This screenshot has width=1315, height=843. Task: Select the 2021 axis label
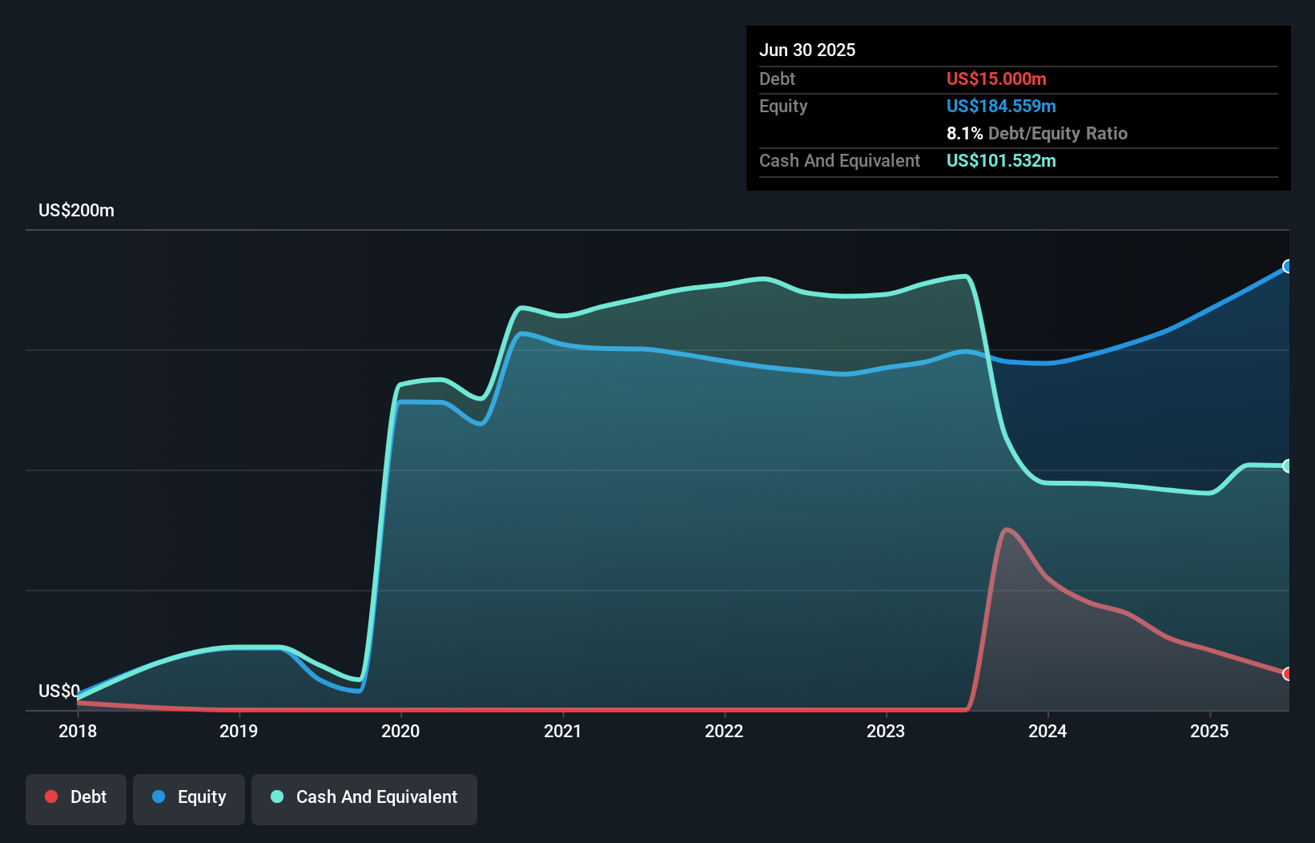(564, 731)
